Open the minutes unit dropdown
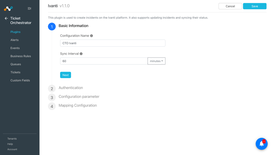275x155 pixels. (157, 61)
